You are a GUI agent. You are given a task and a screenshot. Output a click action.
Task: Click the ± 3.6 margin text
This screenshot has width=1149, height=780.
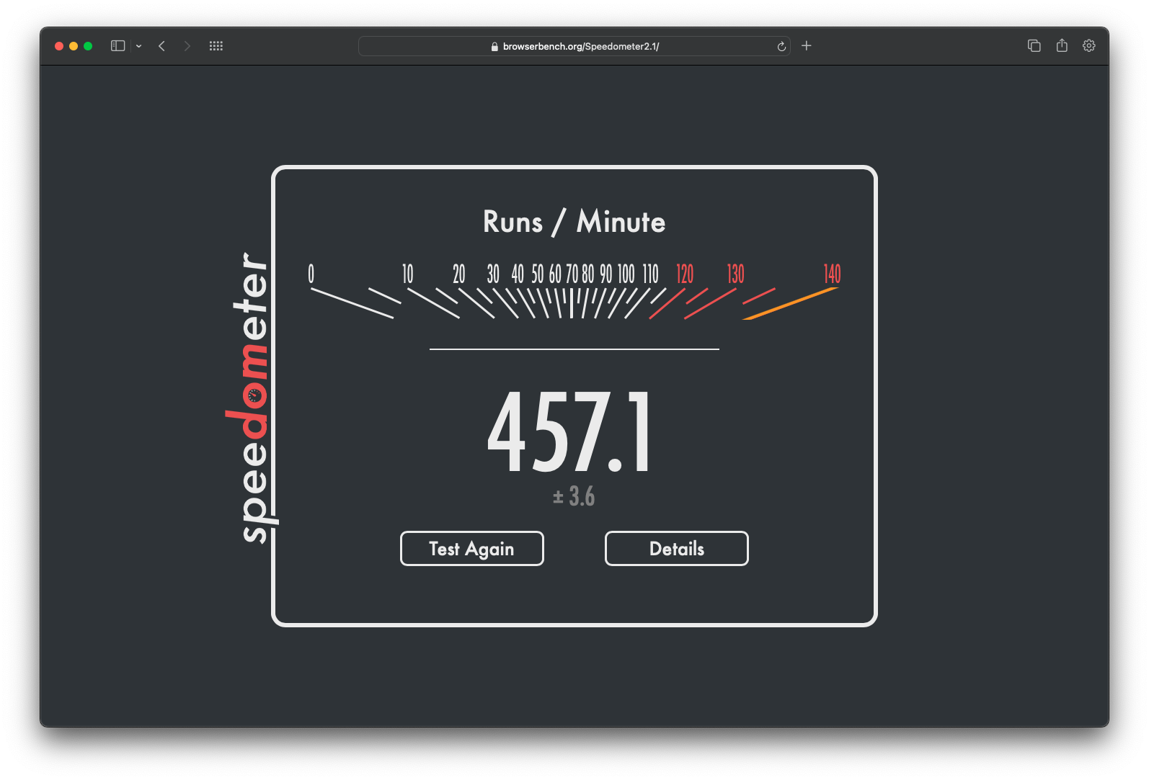pyautogui.click(x=574, y=496)
